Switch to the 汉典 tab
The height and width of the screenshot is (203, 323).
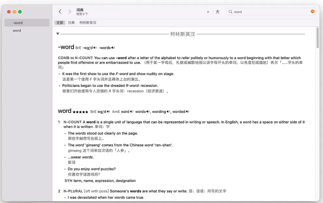click(x=71, y=23)
